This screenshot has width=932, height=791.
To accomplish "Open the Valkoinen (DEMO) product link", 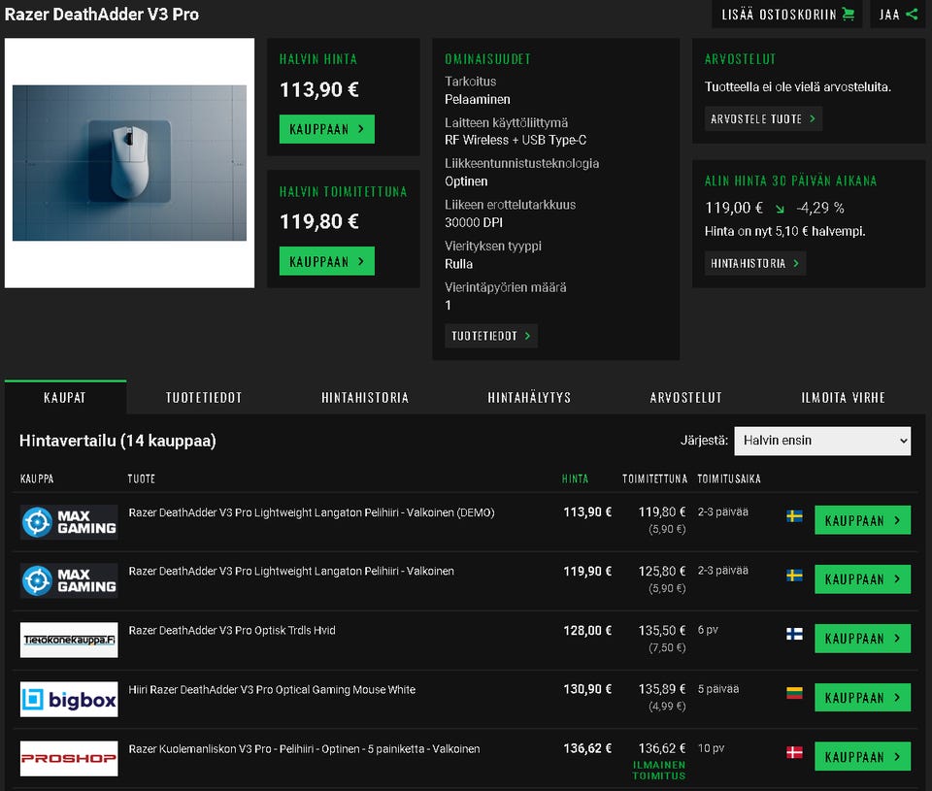I will [x=312, y=512].
